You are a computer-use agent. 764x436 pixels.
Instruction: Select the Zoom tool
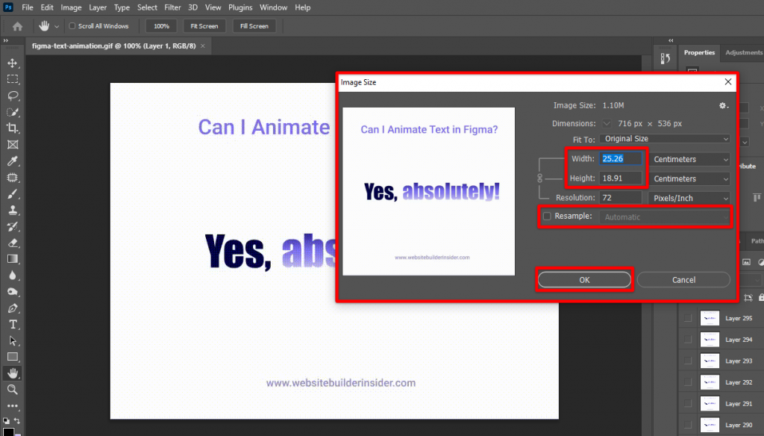[x=13, y=390]
